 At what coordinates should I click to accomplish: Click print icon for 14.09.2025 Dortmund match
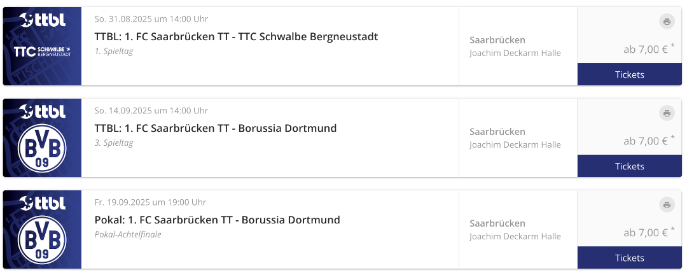666,113
